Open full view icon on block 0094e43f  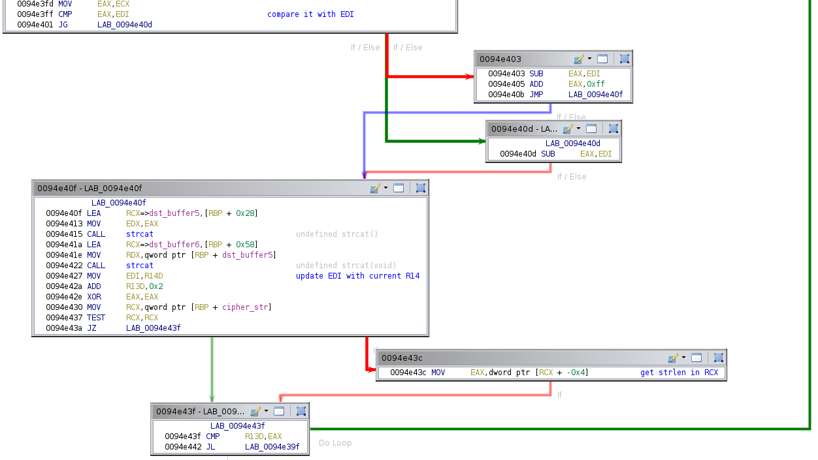click(x=279, y=411)
